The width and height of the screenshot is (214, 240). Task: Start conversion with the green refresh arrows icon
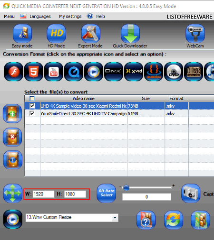click(x=174, y=220)
